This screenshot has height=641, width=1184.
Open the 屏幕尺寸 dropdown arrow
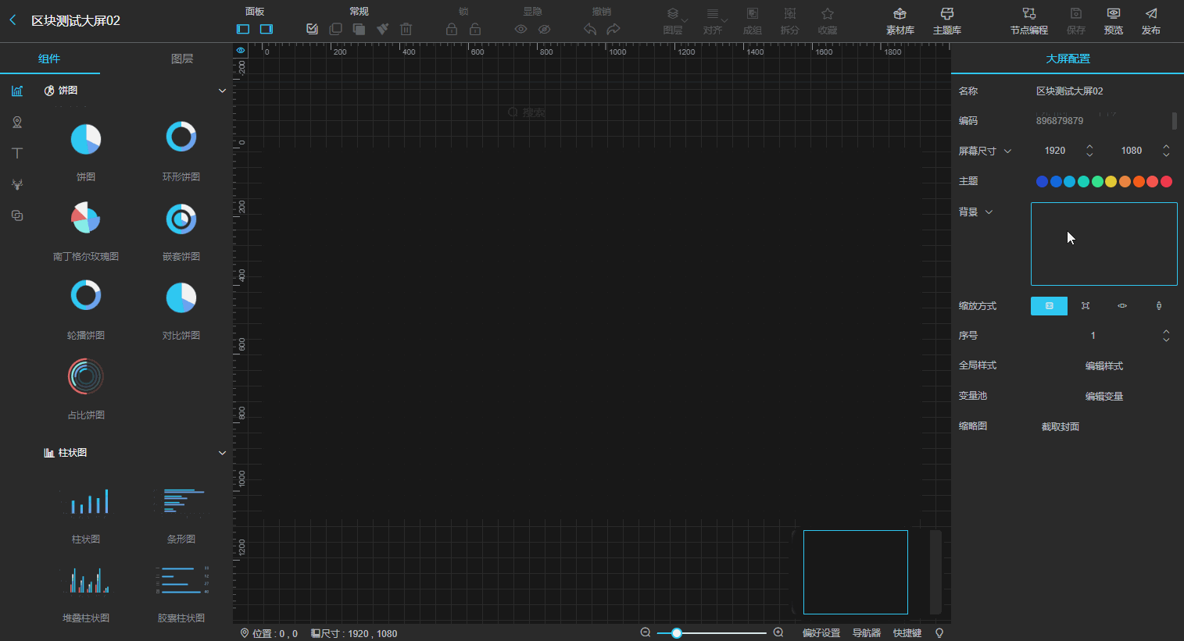pyautogui.click(x=1007, y=151)
